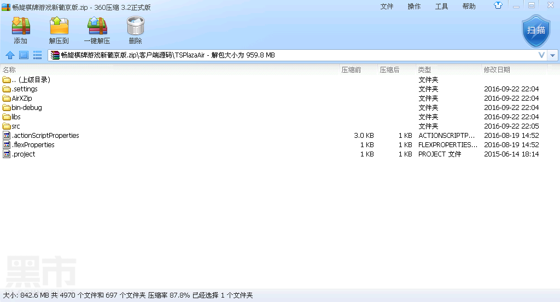Click the app icon in title bar
Screen dimensions: 560x302
[x=5, y=7]
